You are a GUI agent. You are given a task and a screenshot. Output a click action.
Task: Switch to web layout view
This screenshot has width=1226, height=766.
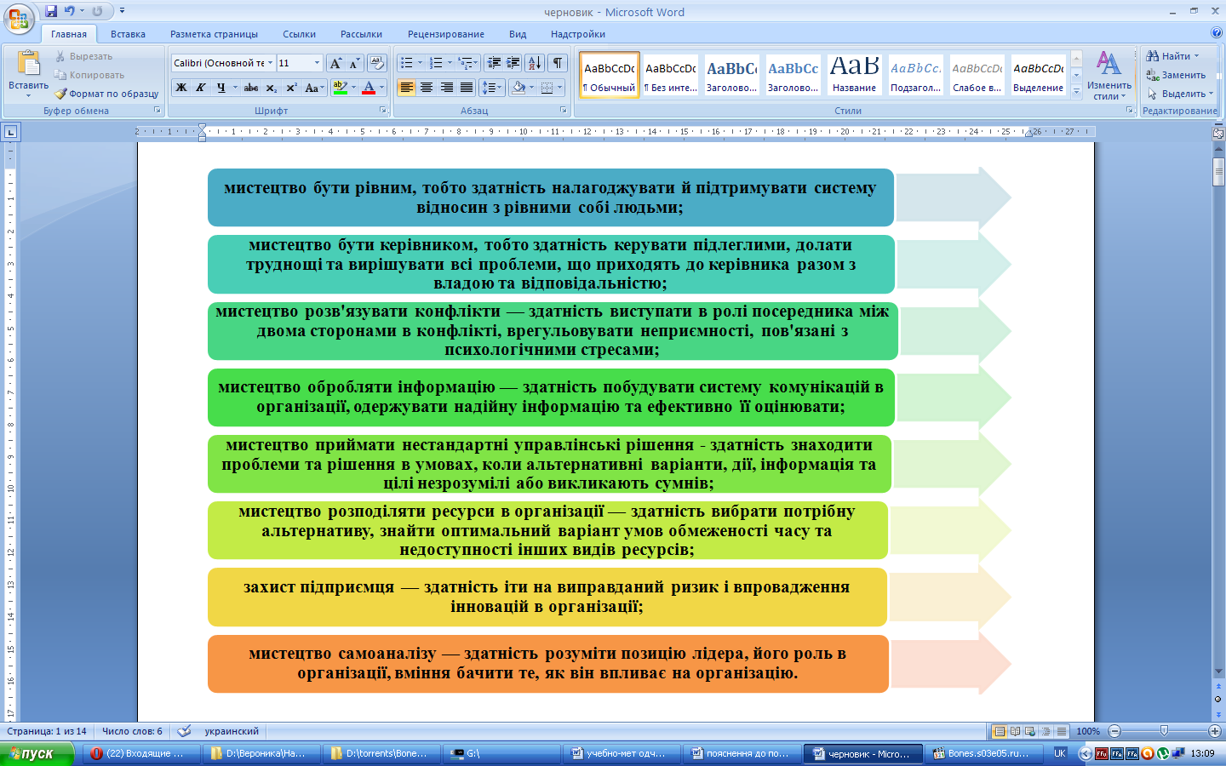point(1030,731)
